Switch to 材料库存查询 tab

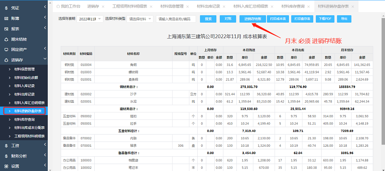[293, 7]
